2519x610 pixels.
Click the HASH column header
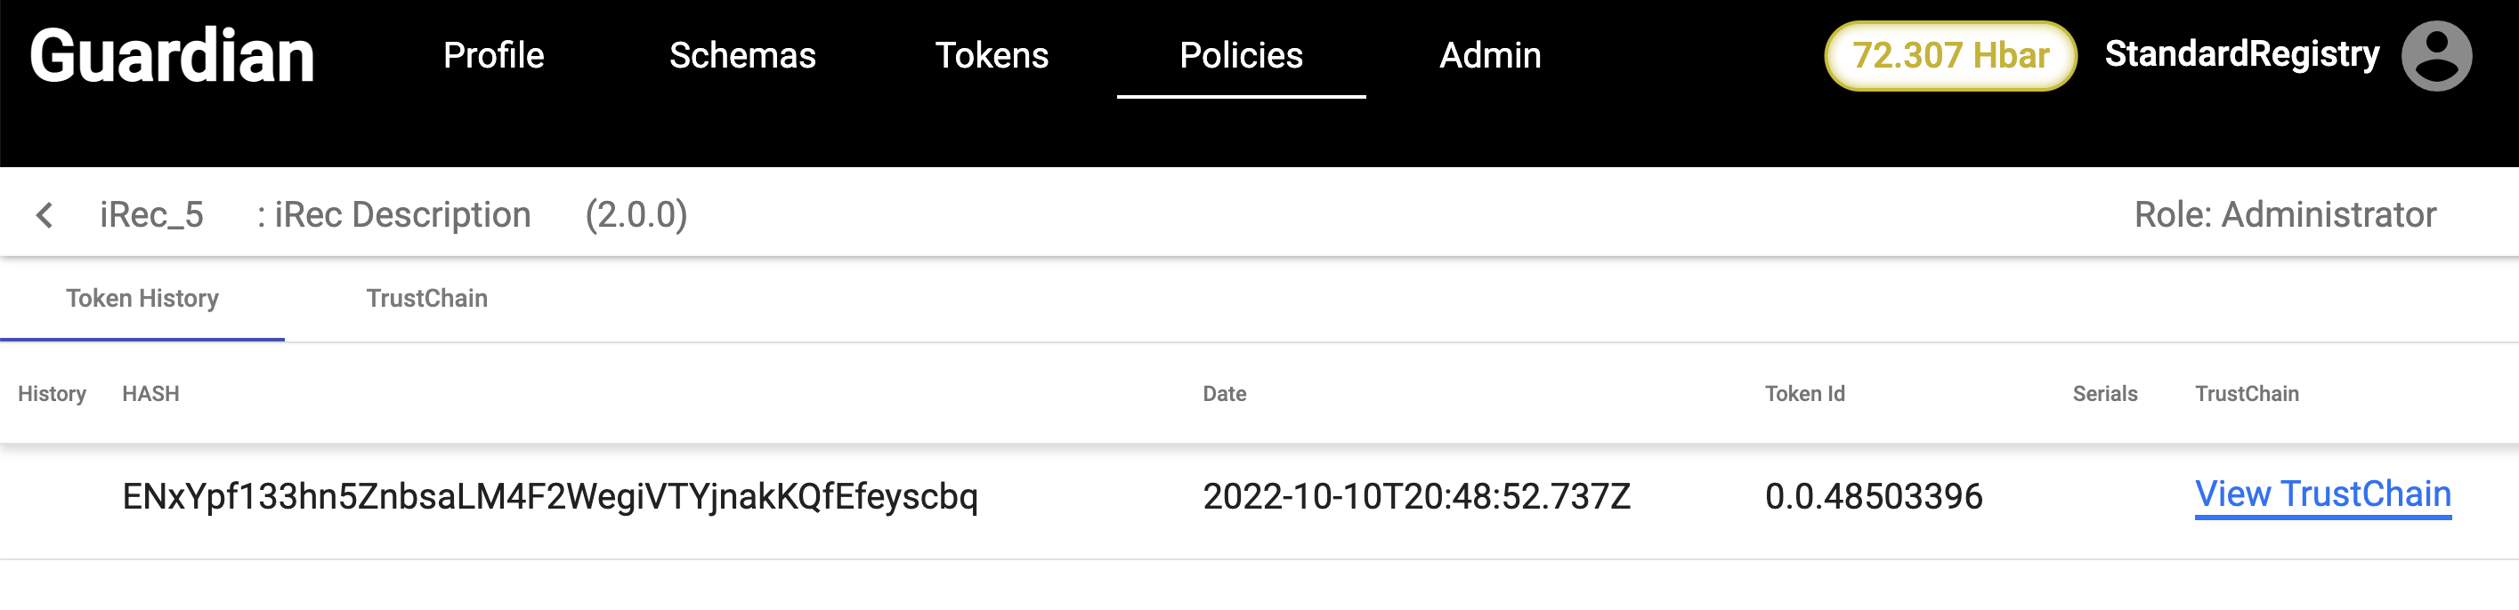click(150, 394)
